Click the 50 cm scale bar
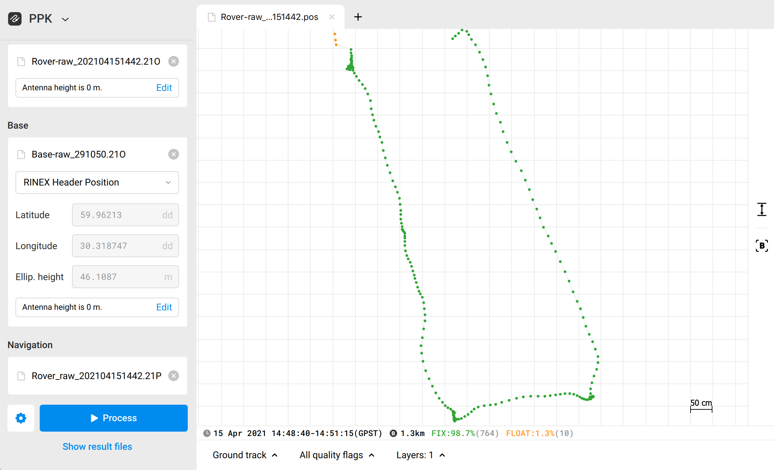774x470 pixels. click(701, 406)
